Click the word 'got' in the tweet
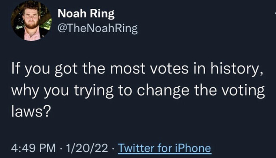276x158 pixels. [x=66, y=69]
